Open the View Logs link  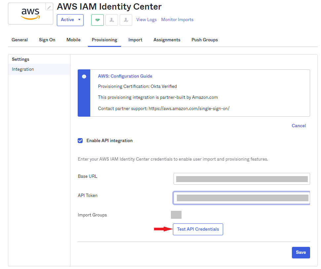pyautogui.click(x=146, y=20)
